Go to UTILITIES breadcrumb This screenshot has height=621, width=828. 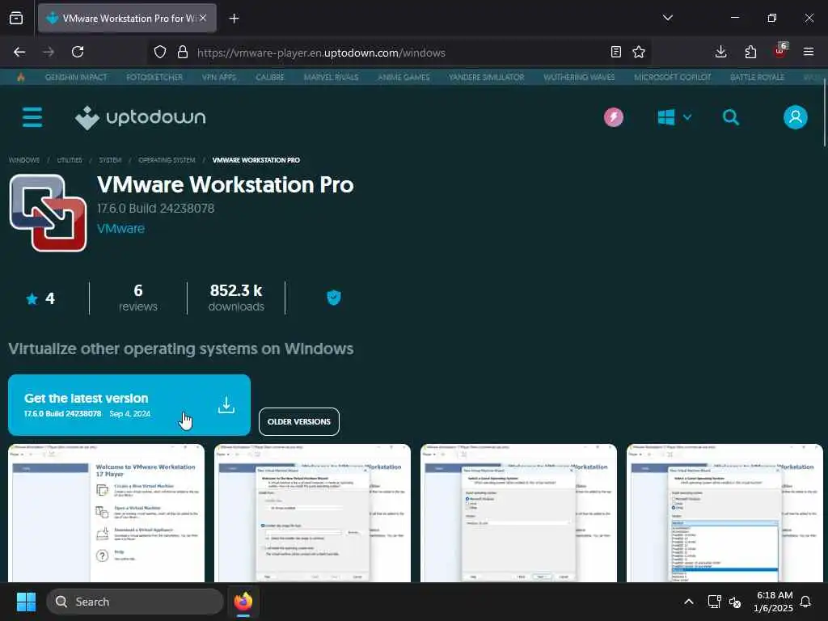click(70, 160)
